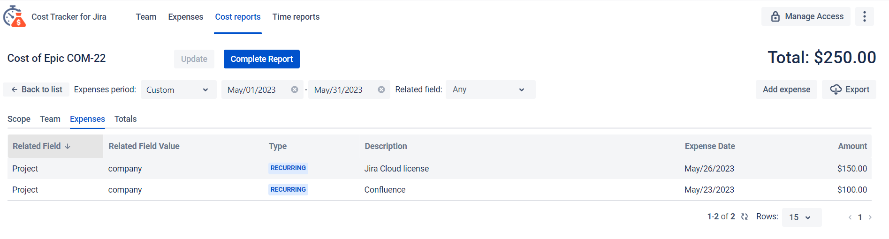
Task: Sort by the Related Field column arrow
Action: 68,146
